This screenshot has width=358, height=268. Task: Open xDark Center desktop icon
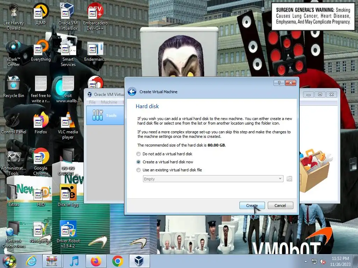click(14, 53)
